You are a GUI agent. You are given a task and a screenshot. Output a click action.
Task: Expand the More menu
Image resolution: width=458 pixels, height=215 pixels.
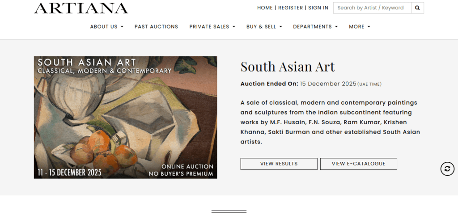tap(359, 27)
